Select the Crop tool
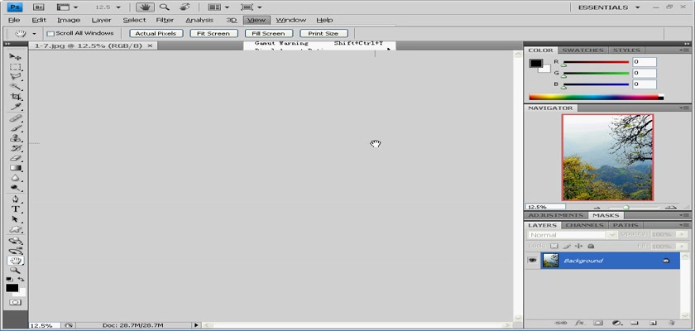Image resolution: width=695 pixels, height=331 pixels. pyautogui.click(x=16, y=97)
